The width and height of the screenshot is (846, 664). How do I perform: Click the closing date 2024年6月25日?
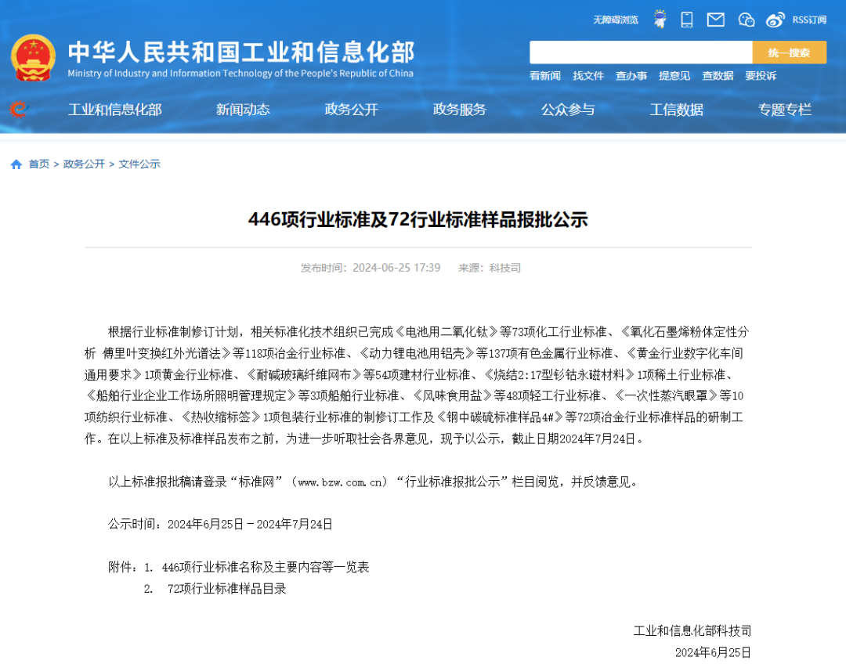point(714,652)
